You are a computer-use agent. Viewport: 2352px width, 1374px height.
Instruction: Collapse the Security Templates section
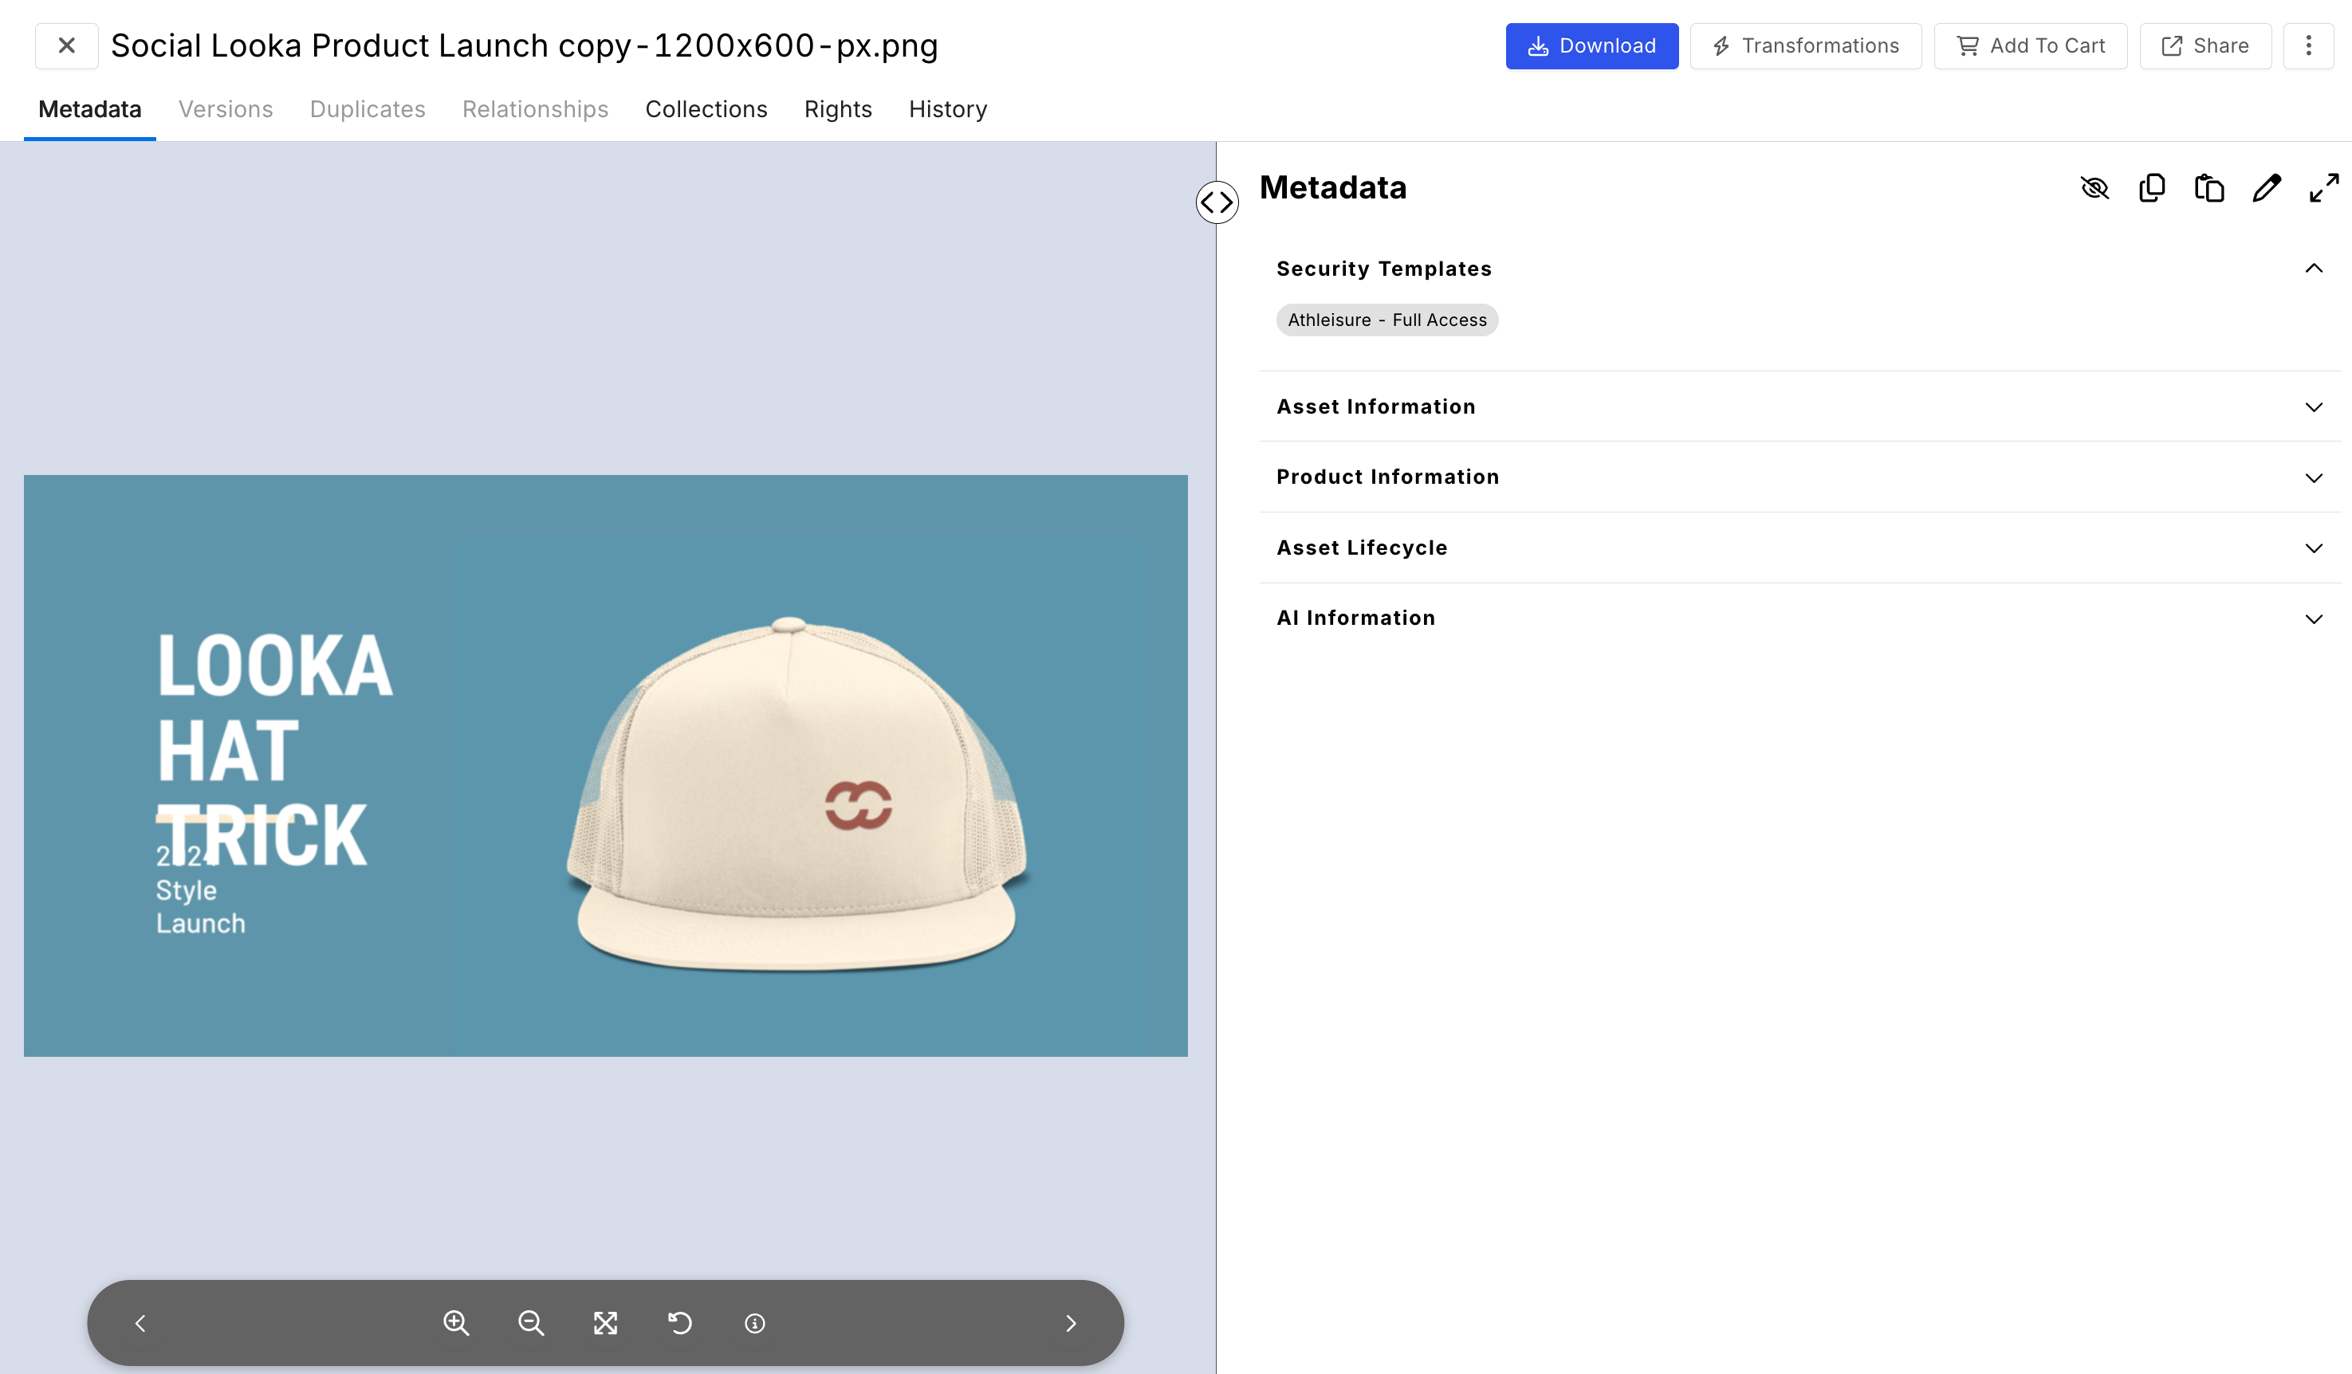2313,269
